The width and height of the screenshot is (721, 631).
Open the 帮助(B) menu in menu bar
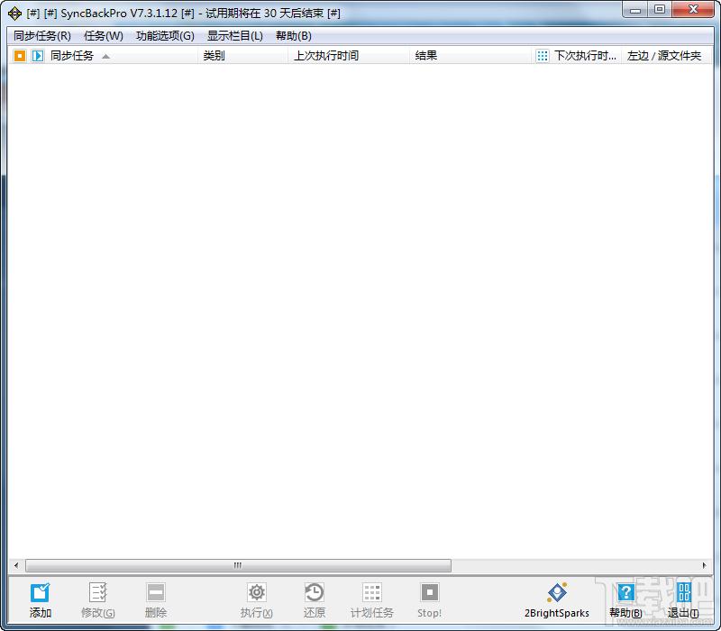coord(294,36)
